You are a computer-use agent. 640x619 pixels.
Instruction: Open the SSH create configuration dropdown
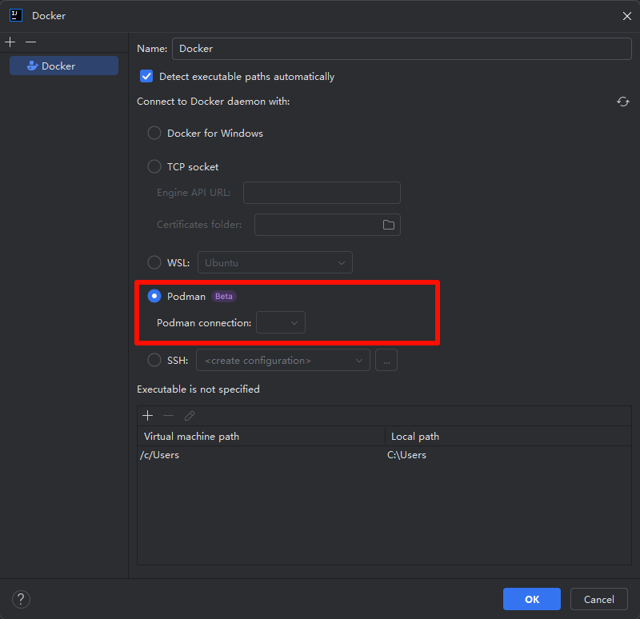point(283,361)
